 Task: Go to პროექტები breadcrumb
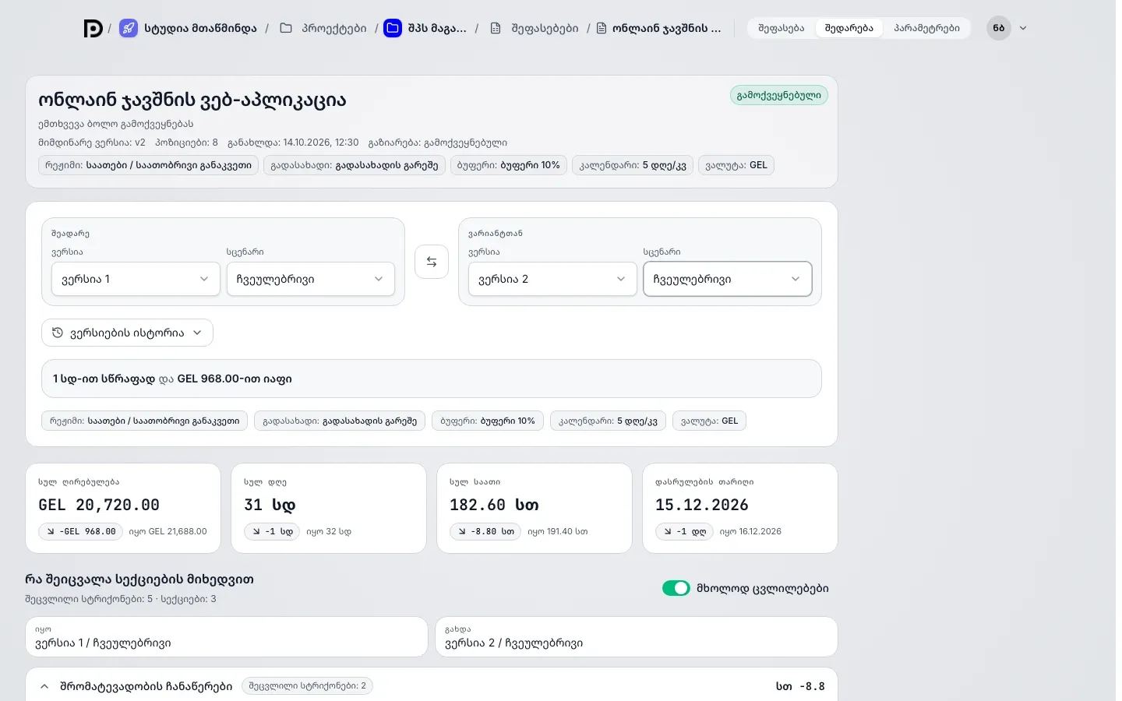334,28
